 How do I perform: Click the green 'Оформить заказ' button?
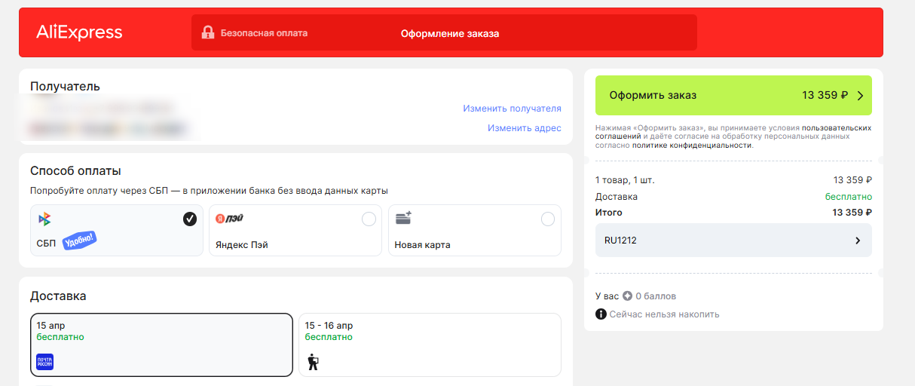[733, 95]
